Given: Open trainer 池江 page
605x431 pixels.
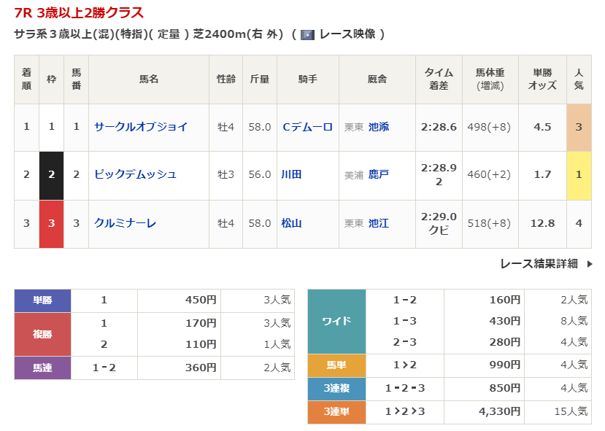Looking at the screenshot, I should pyautogui.click(x=379, y=223).
